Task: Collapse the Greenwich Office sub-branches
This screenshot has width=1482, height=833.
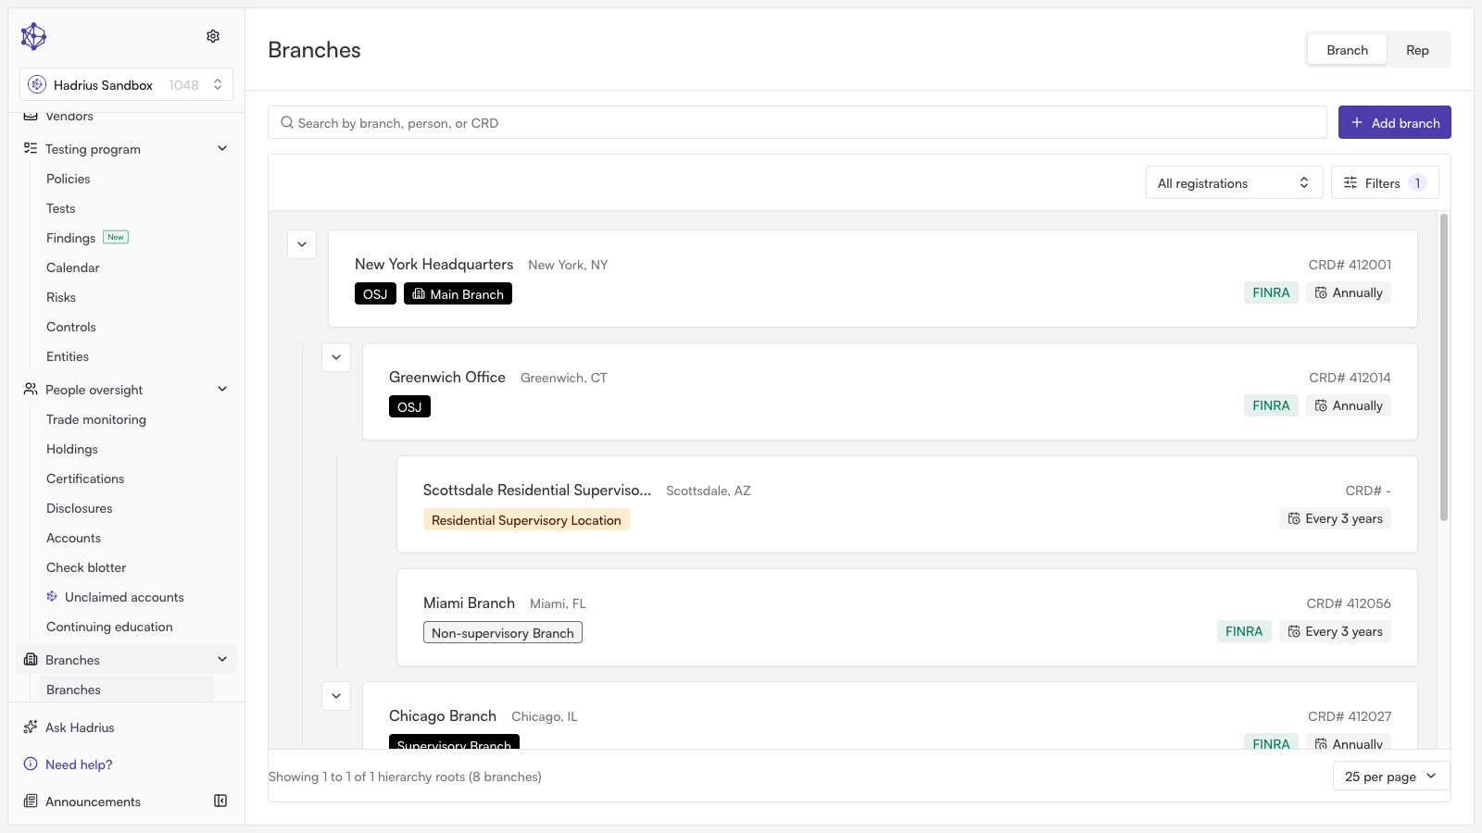Action: [336, 357]
